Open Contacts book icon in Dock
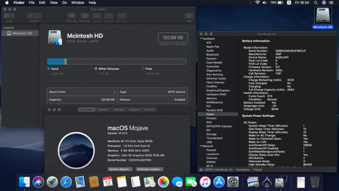Viewport: 339px width, 191px height. [x=94, y=182]
